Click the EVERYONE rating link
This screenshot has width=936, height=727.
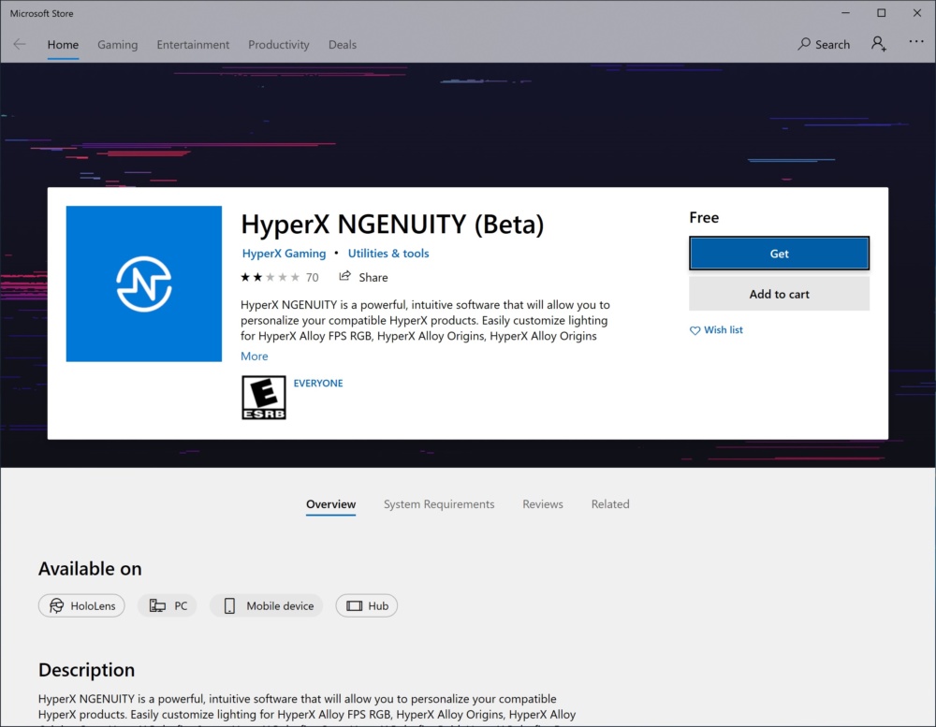pyautogui.click(x=318, y=384)
